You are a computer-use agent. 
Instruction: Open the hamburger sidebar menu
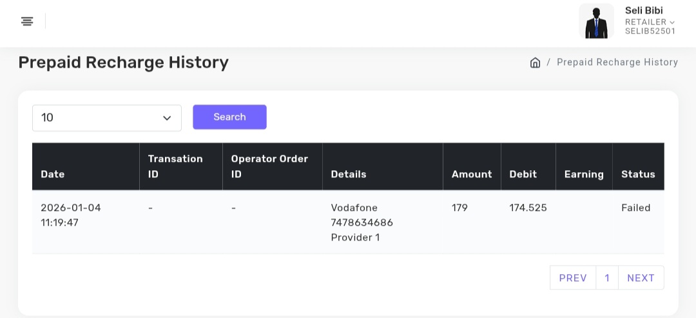[x=27, y=21]
